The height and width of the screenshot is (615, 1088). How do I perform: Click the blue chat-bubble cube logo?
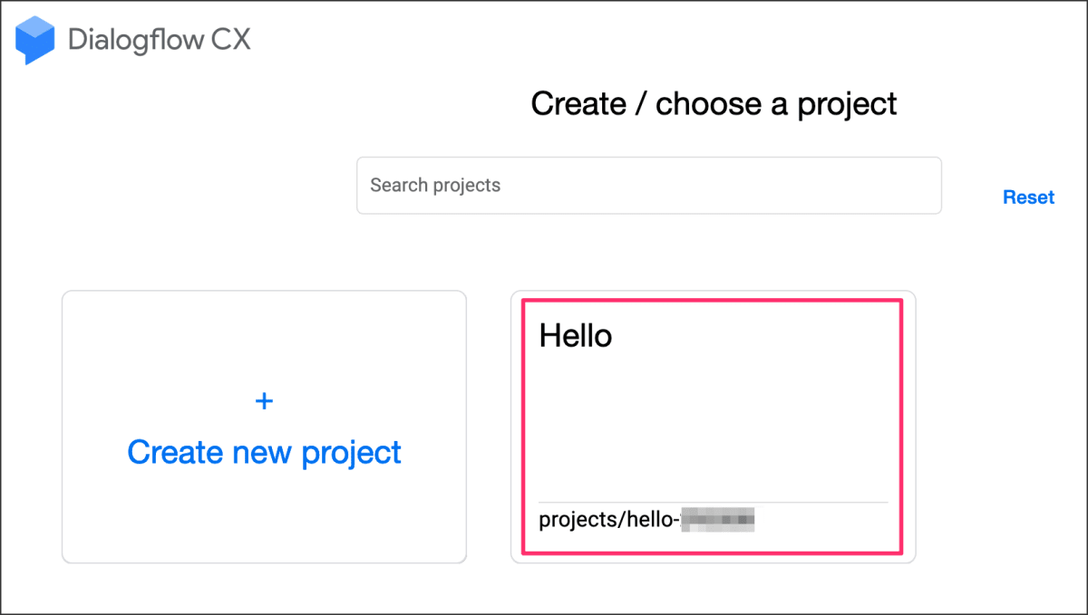(x=35, y=40)
